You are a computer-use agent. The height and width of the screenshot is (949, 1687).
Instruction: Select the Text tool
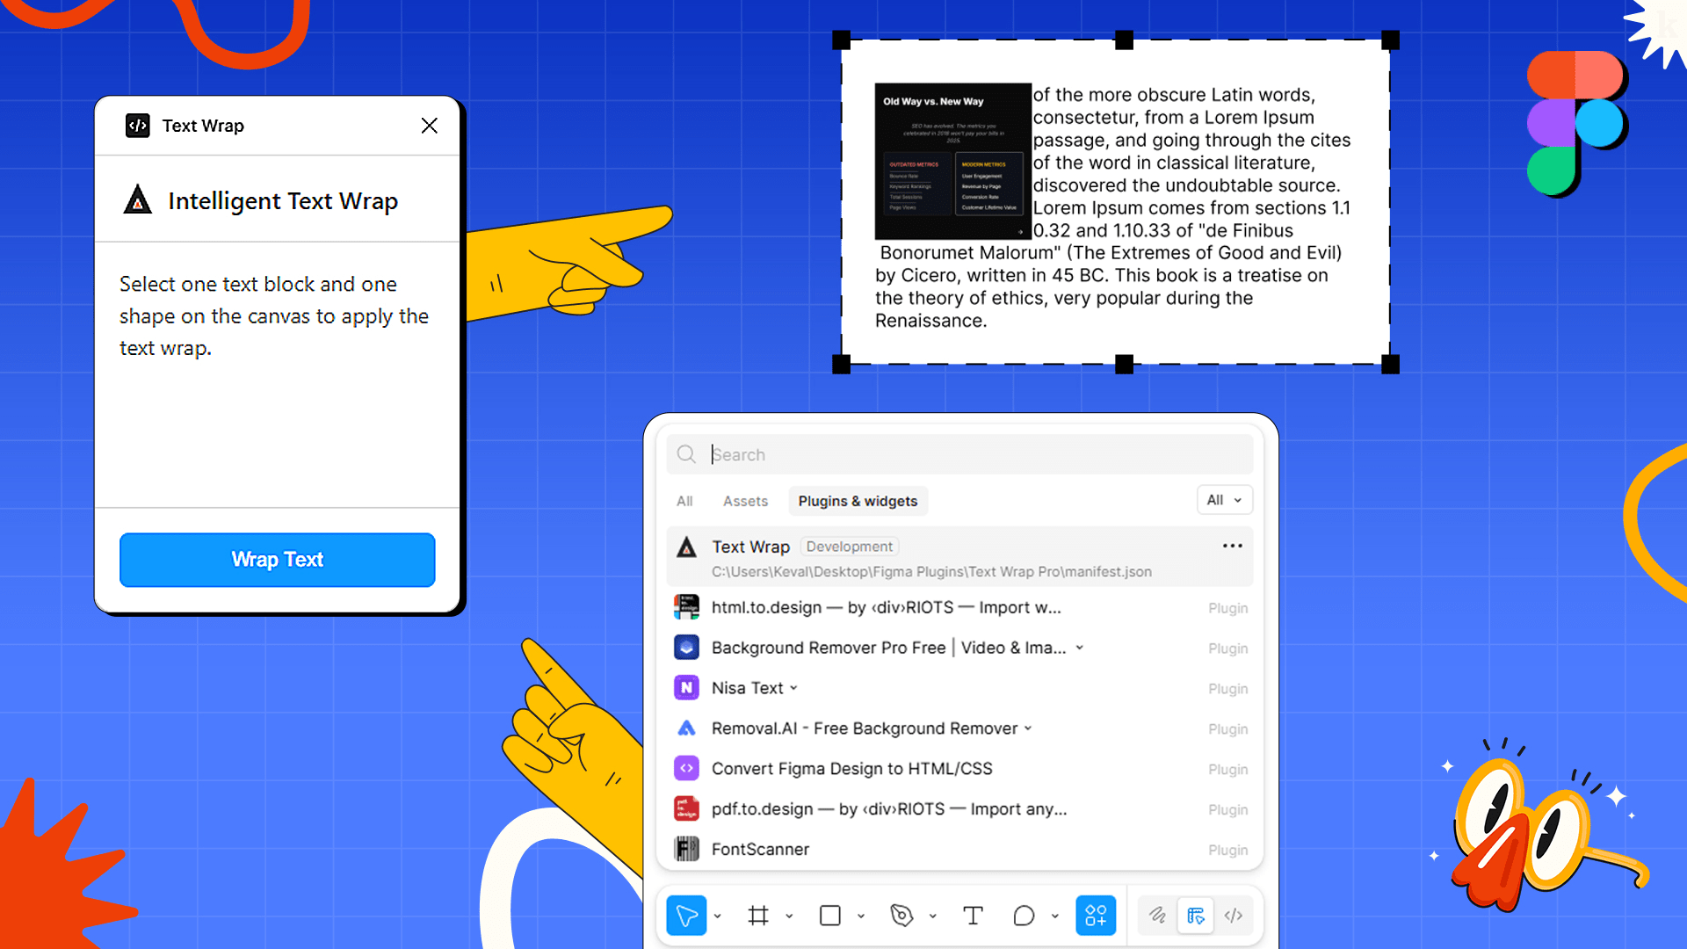click(973, 916)
